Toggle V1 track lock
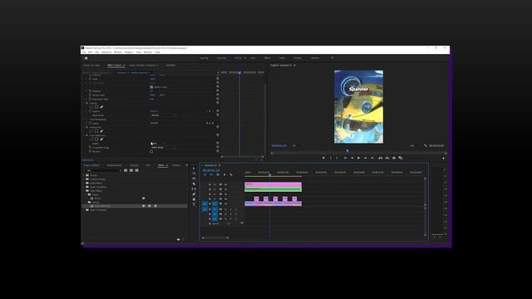The image size is (532, 299). coord(209,203)
